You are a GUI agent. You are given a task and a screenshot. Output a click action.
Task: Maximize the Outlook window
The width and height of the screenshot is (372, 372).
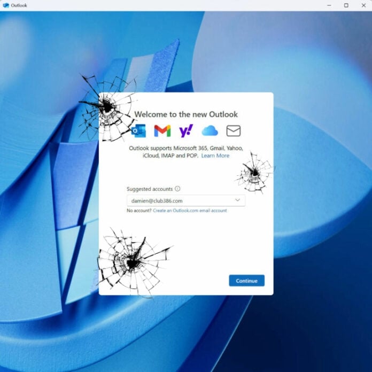tap(346, 5)
